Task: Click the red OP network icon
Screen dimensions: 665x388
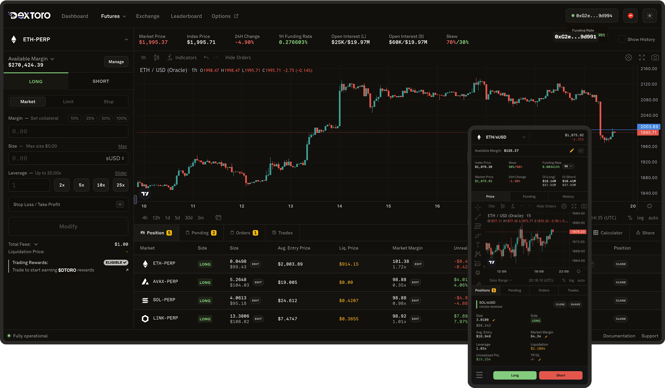Action: click(x=630, y=16)
